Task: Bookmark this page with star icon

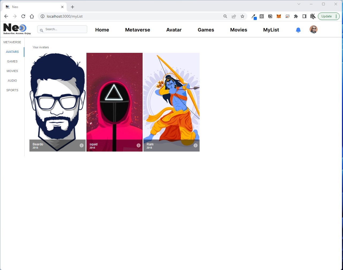Action: pos(242,16)
